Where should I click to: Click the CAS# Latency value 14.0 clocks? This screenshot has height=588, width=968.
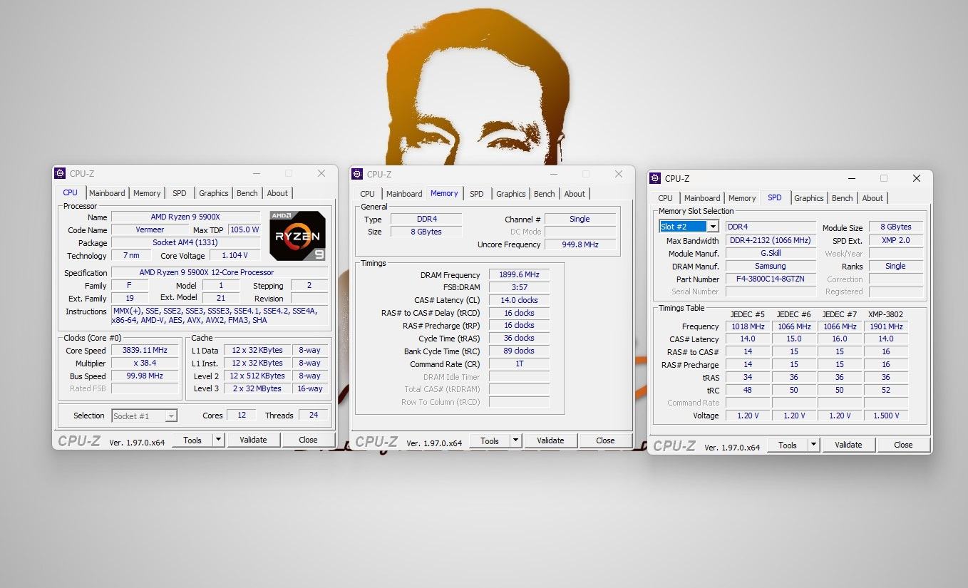click(x=518, y=300)
